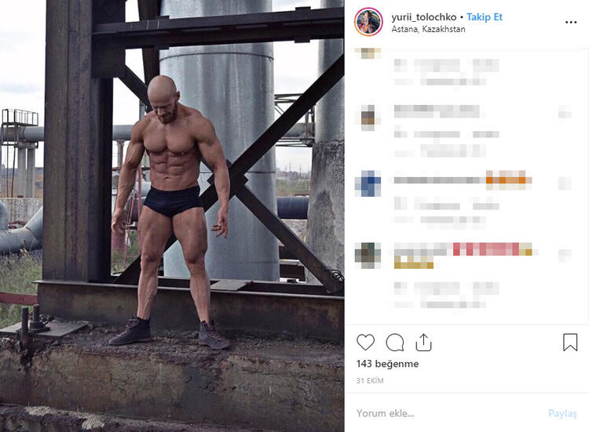Image resolution: width=589 pixels, height=432 pixels.
Task: Open comments with the speech bubble icon
Action: point(395,343)
